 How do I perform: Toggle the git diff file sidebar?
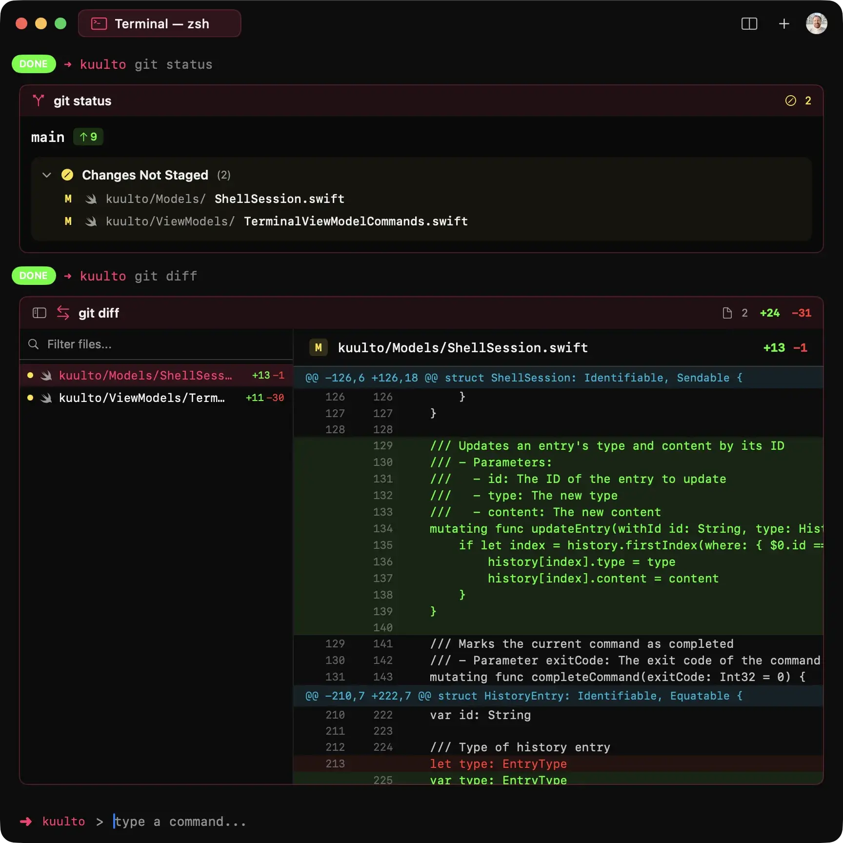pyautogui.click(x=39, y=313)
